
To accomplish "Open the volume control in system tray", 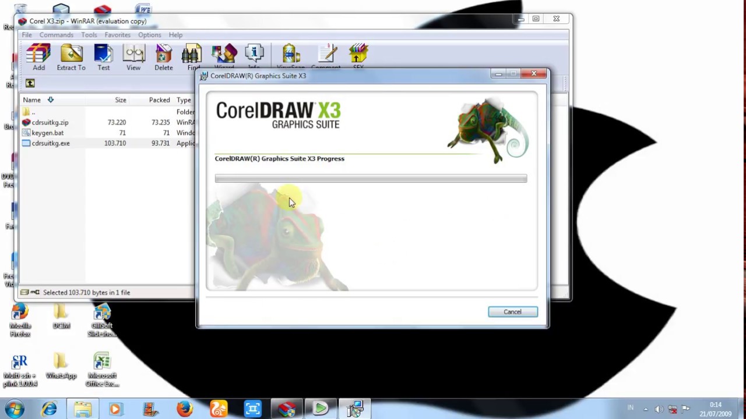I will click(659, 409).
